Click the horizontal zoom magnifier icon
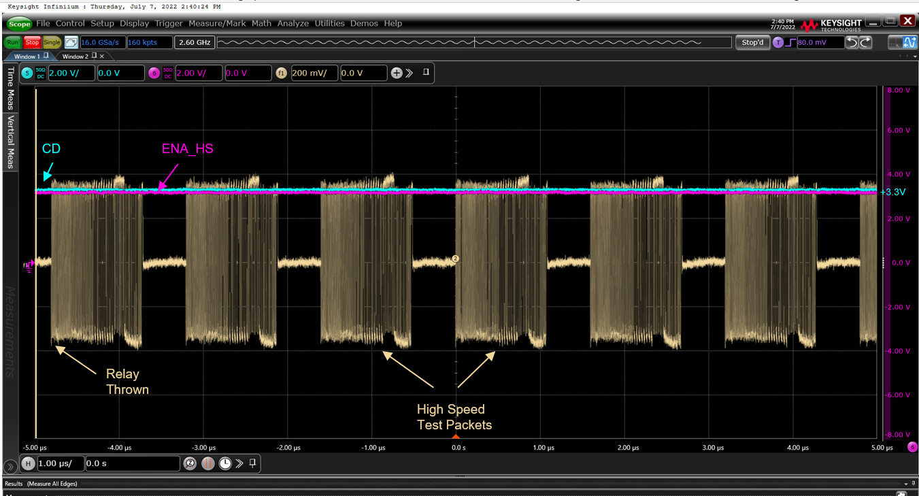Viewport: 919px width, 496px height. click(190, 463)
